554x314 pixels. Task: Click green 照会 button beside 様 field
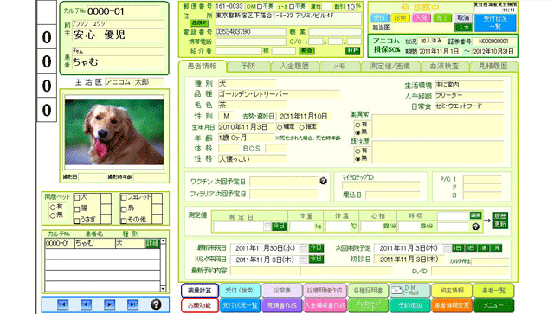click(306, 51)
